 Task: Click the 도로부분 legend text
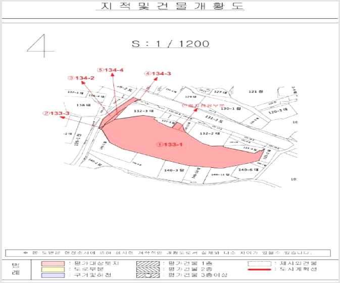point(89,269)
